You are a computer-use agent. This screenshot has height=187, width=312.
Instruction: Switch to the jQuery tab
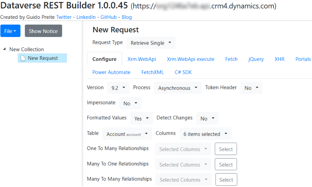click(256, 59)
